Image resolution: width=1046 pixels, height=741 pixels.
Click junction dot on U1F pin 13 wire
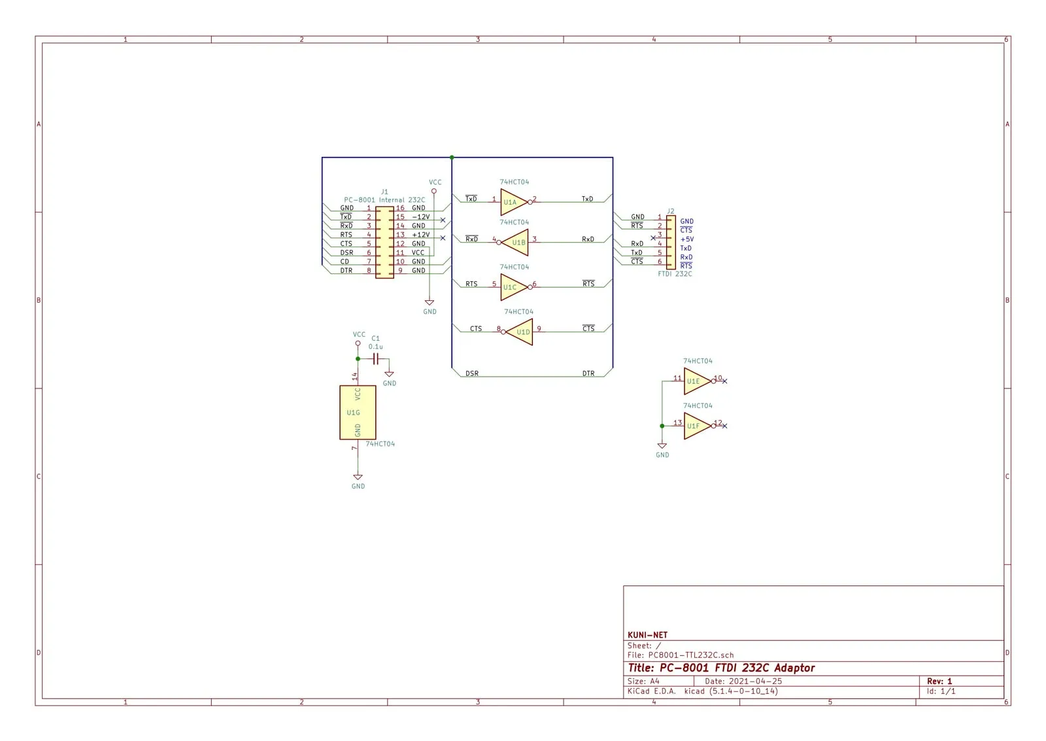662,426
